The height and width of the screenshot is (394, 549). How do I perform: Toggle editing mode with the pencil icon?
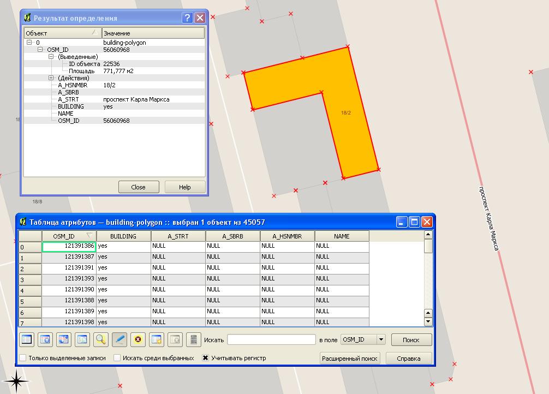[x=120, y=339]
